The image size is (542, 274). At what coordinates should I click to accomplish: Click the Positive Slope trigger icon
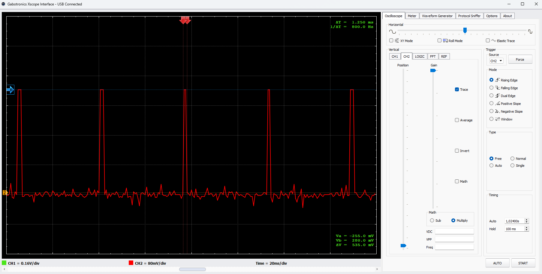(x=497, y=103)
